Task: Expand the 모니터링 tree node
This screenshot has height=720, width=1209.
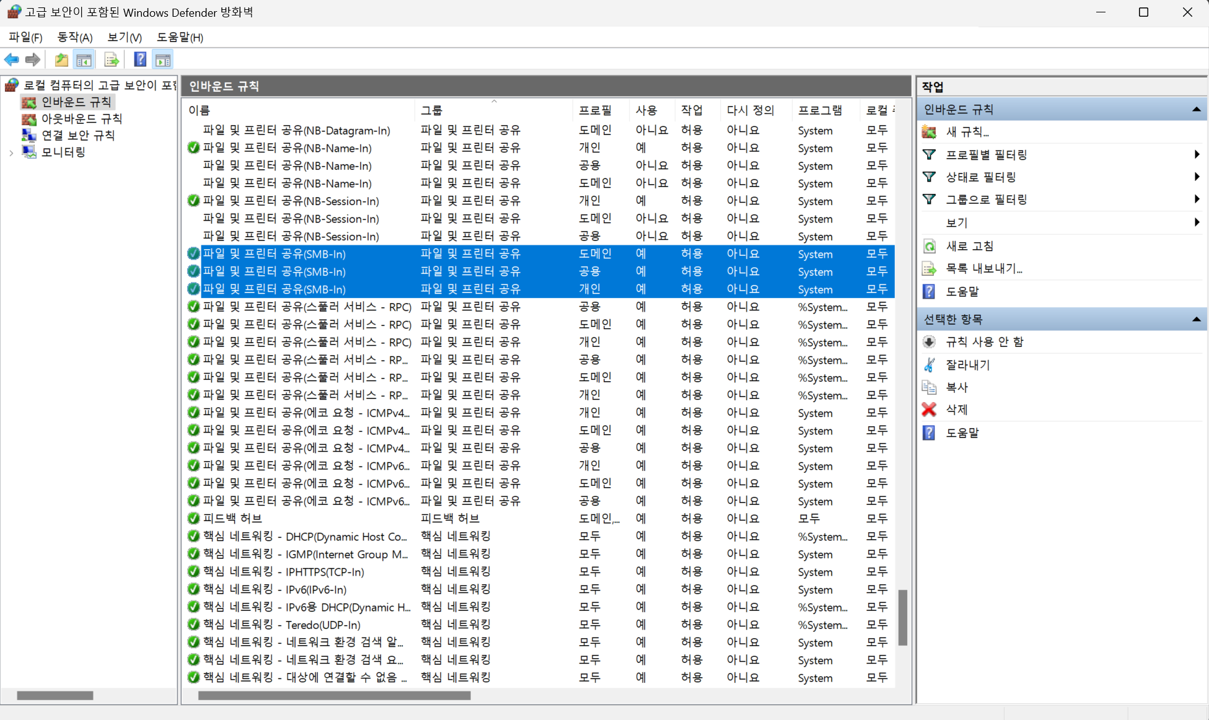Action: (11, 152)
